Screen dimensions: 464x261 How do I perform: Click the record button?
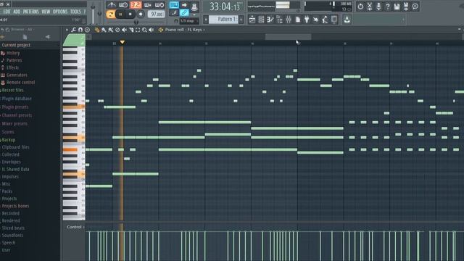pyautogui.click(x=141, y=14)
